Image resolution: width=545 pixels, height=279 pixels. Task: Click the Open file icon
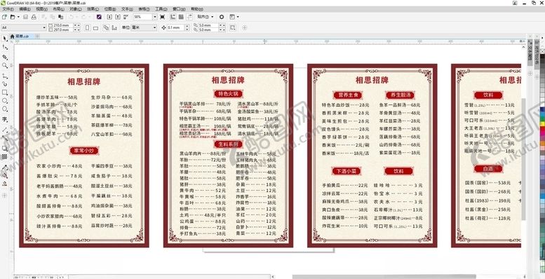click(13, 17)
